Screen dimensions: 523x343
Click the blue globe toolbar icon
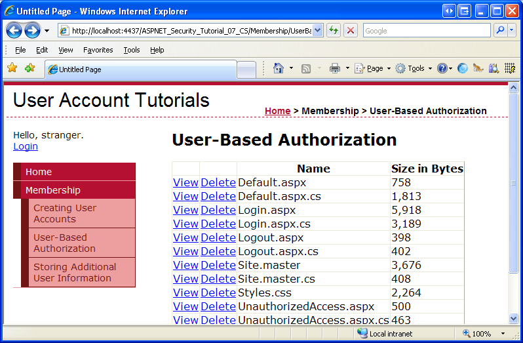pos(462,68)
